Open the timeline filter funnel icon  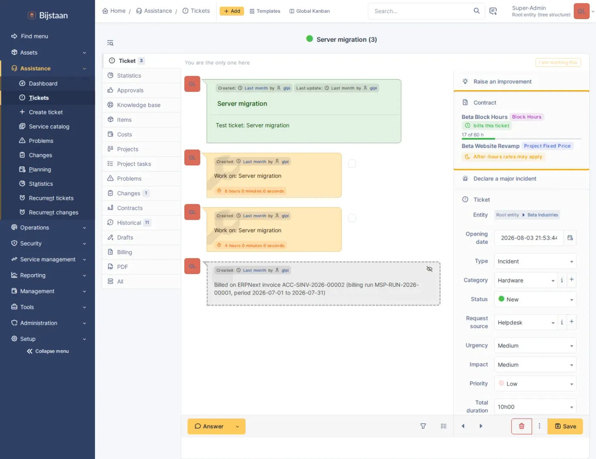point(423,426)
